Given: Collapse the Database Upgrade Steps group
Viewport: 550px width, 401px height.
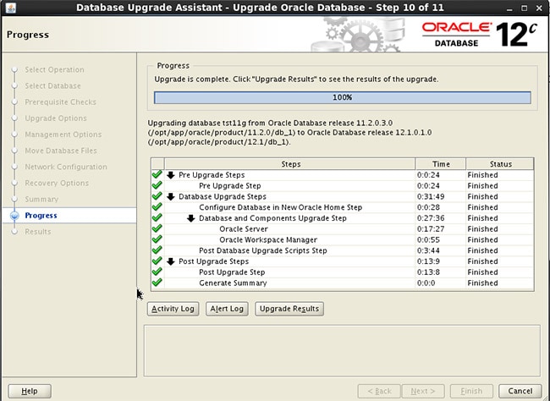Looking at the screenshot, I should tap(171, 197).
